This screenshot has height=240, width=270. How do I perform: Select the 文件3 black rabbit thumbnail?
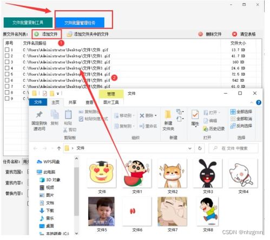coord(208,173)
